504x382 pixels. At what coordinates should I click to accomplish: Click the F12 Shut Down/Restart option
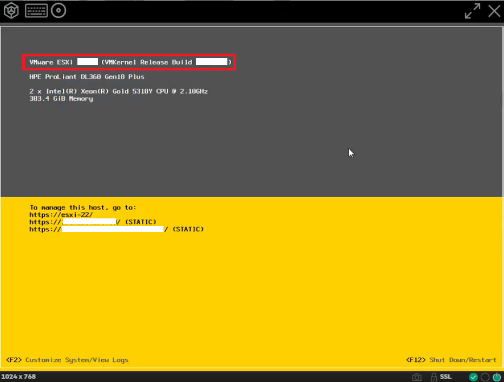click(x=451, y=360)
